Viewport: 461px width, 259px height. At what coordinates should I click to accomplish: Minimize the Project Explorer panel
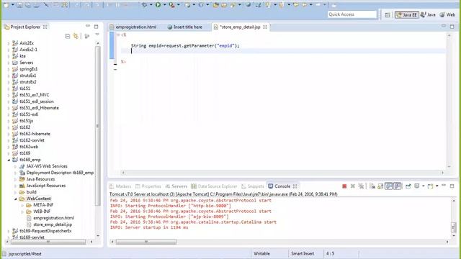(88, 26)
